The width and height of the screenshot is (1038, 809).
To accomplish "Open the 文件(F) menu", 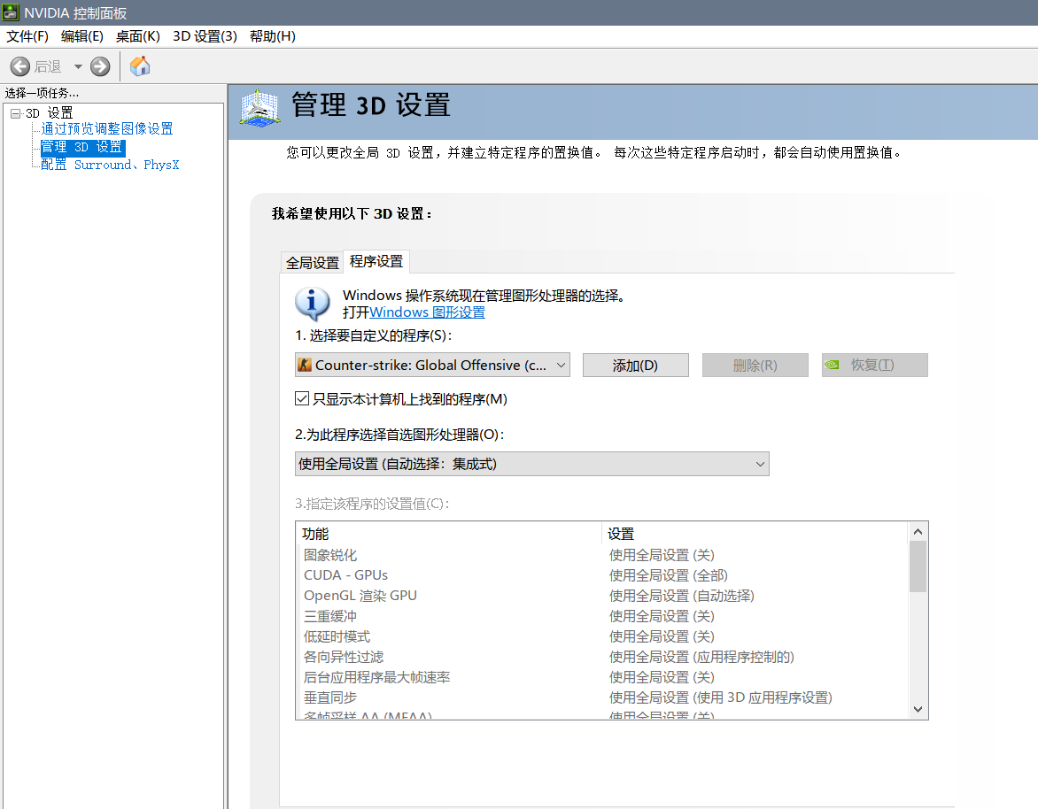I will (27, 36).
